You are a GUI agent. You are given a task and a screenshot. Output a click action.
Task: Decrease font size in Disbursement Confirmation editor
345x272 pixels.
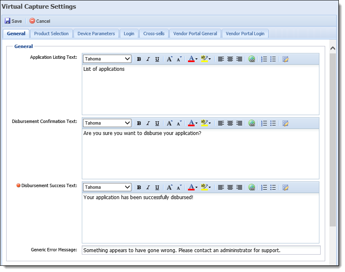click(179, 123)
